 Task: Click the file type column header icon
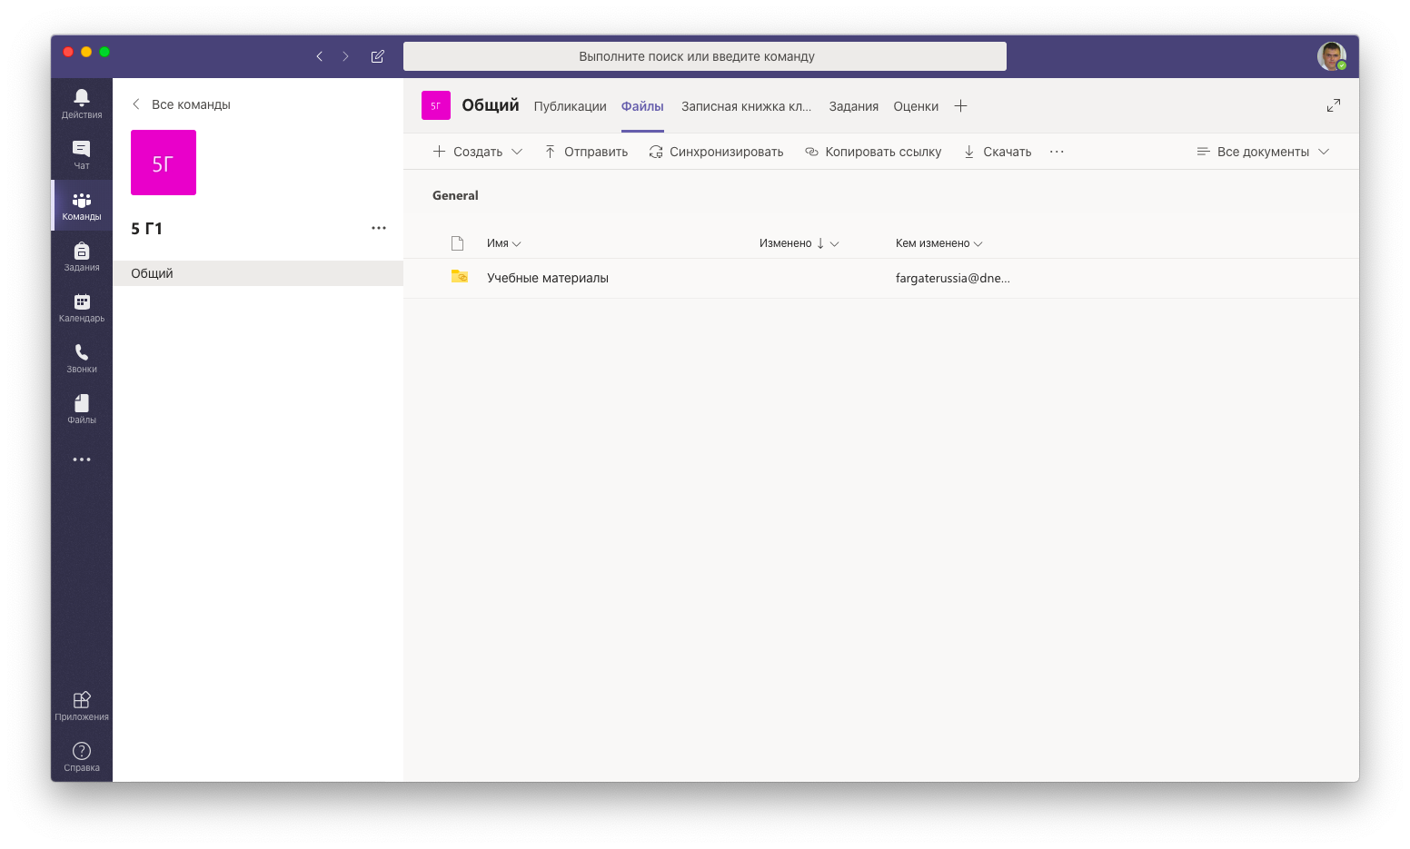[458, 243]
